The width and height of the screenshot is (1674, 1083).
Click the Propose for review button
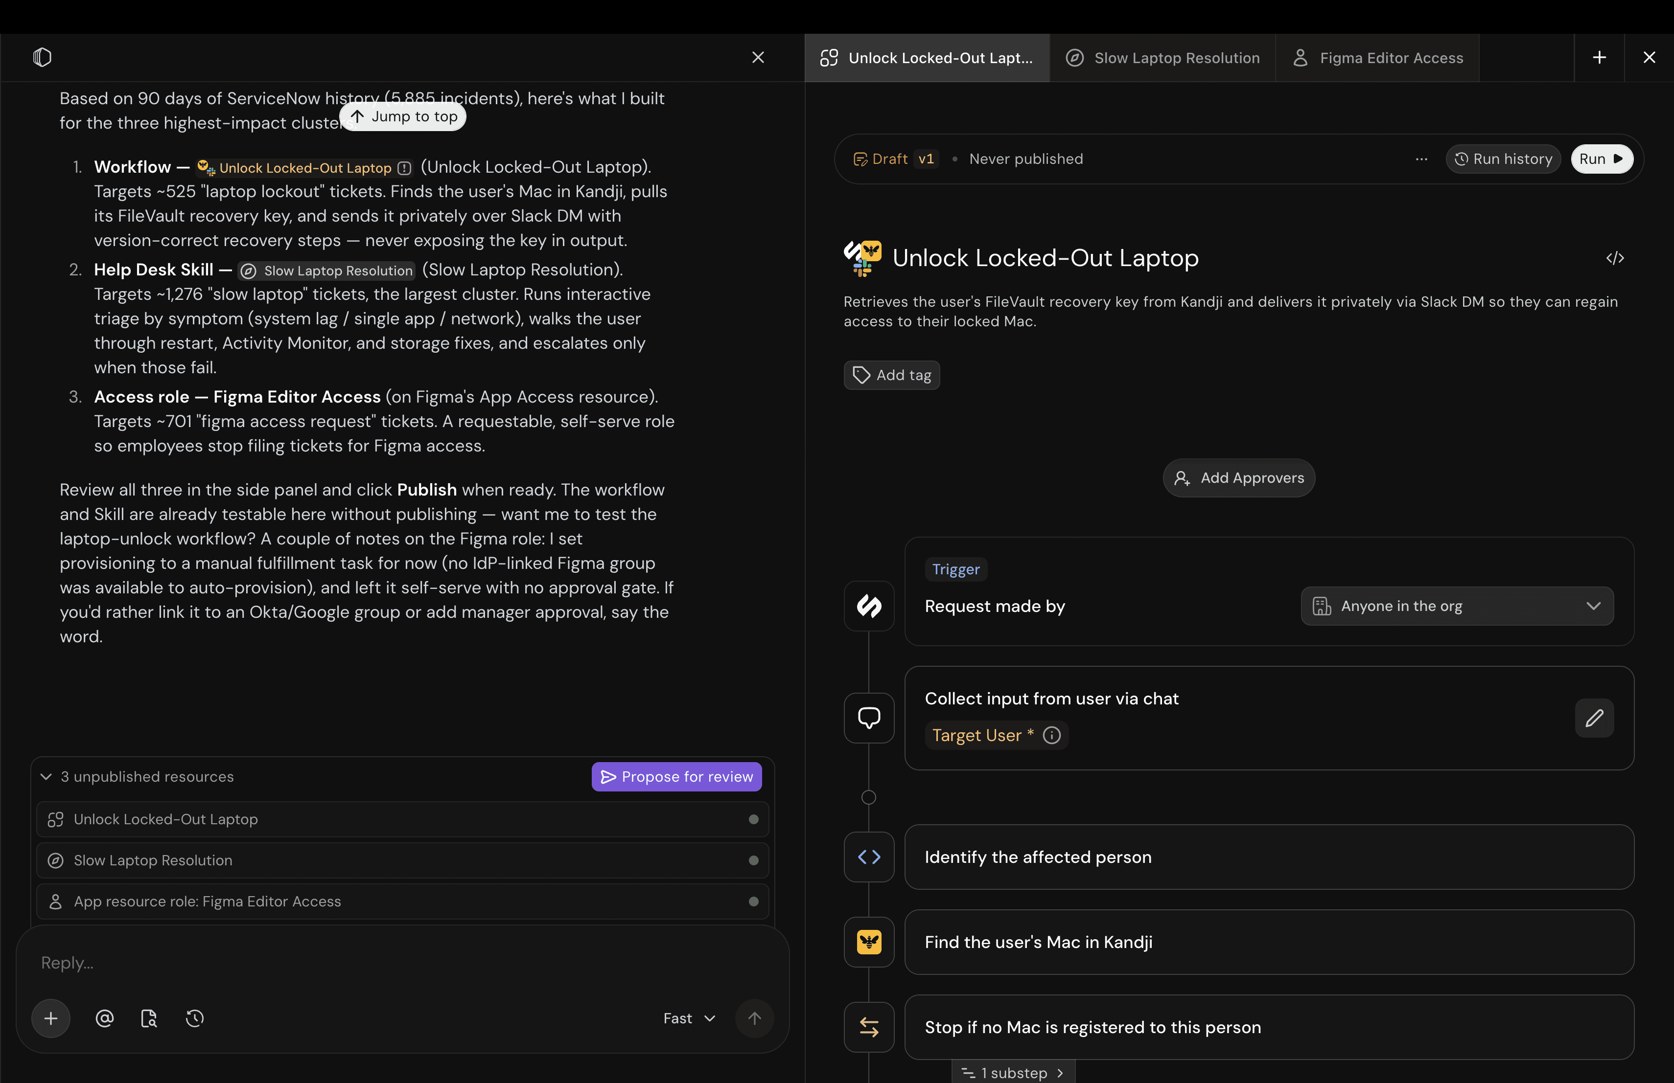tap(676, 777)
